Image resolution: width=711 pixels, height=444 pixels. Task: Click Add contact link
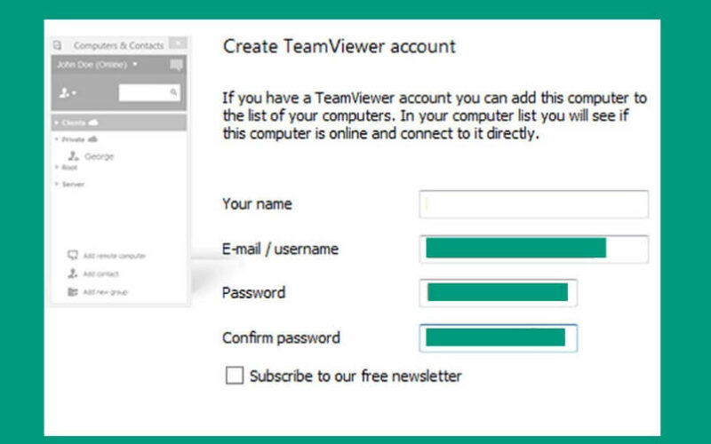(93, 274)
